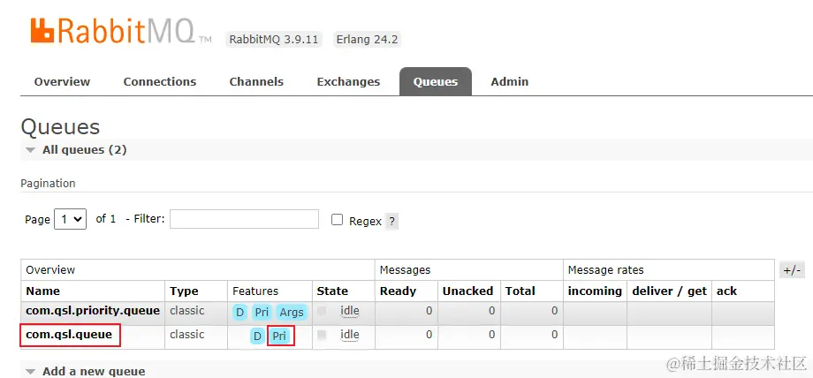Click classic type of com.qsl.queue
The image size is (813, 378).
pos(187,335)
